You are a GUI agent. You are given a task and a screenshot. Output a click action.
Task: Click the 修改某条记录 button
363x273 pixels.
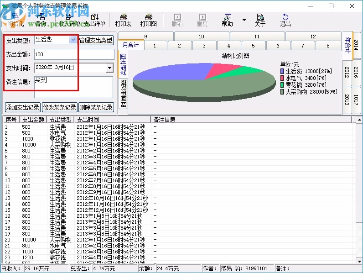click(x=59, y=107)
